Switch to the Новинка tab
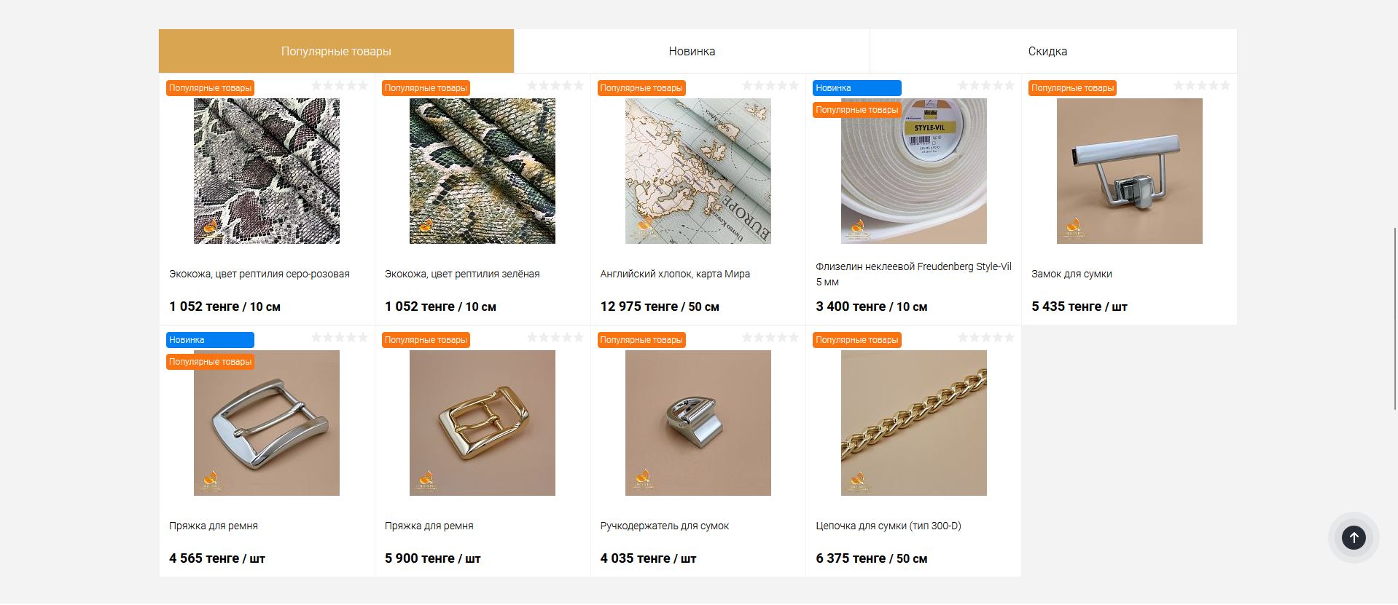This screenshot has width=1398, height=605. (x=692, y=51)
